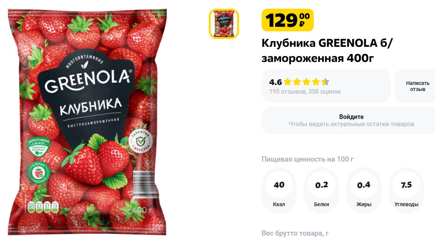The image size is (435, 239).
Task: Click the first yellow rating star
Action: coord(288,82)
